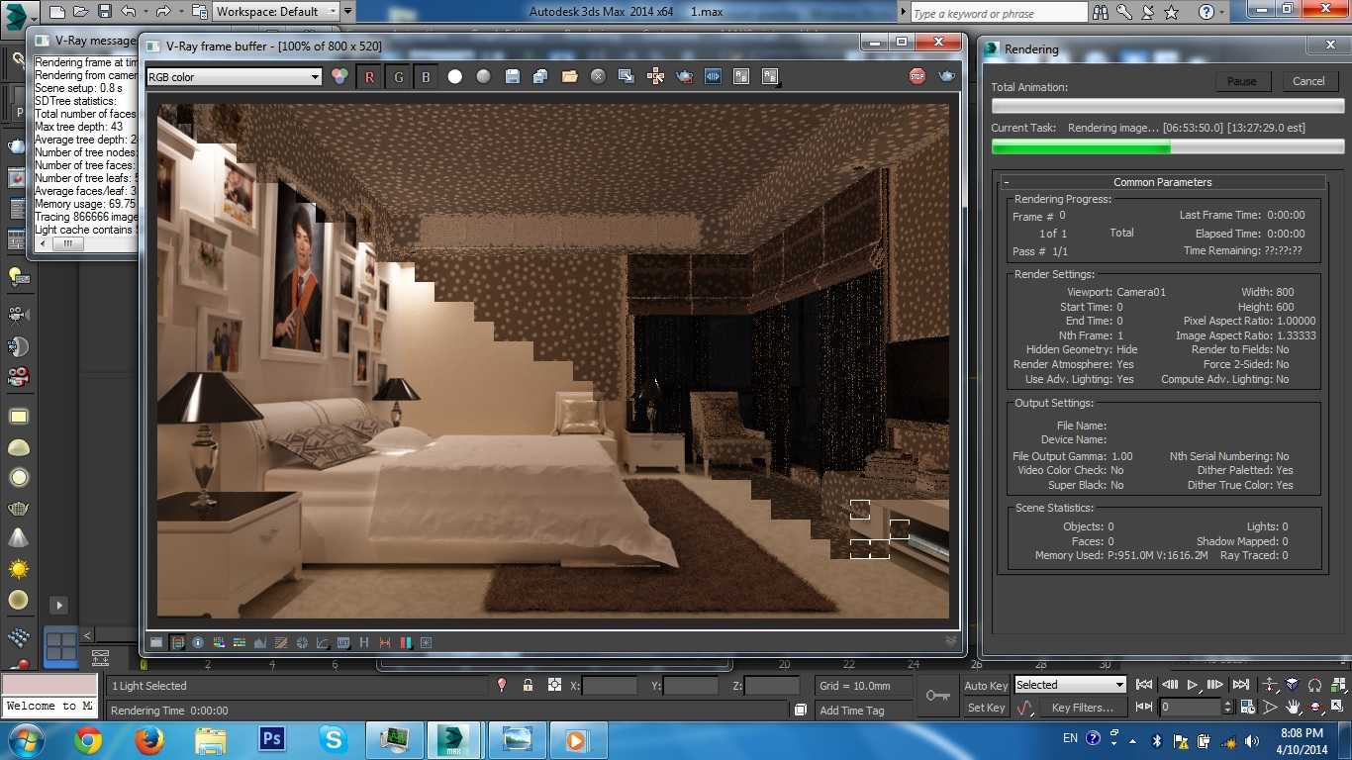This screenshot has height=760, width=1352.
Task: Click the A/B horizontal compare icon
Action: [x=741, y=76]
